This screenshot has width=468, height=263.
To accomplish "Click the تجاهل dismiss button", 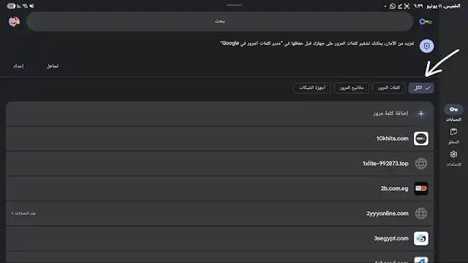I will coord(53,66).
